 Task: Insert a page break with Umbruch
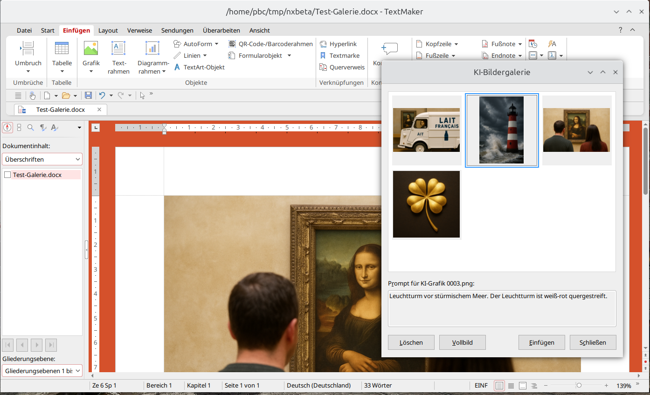coord(28,57)
